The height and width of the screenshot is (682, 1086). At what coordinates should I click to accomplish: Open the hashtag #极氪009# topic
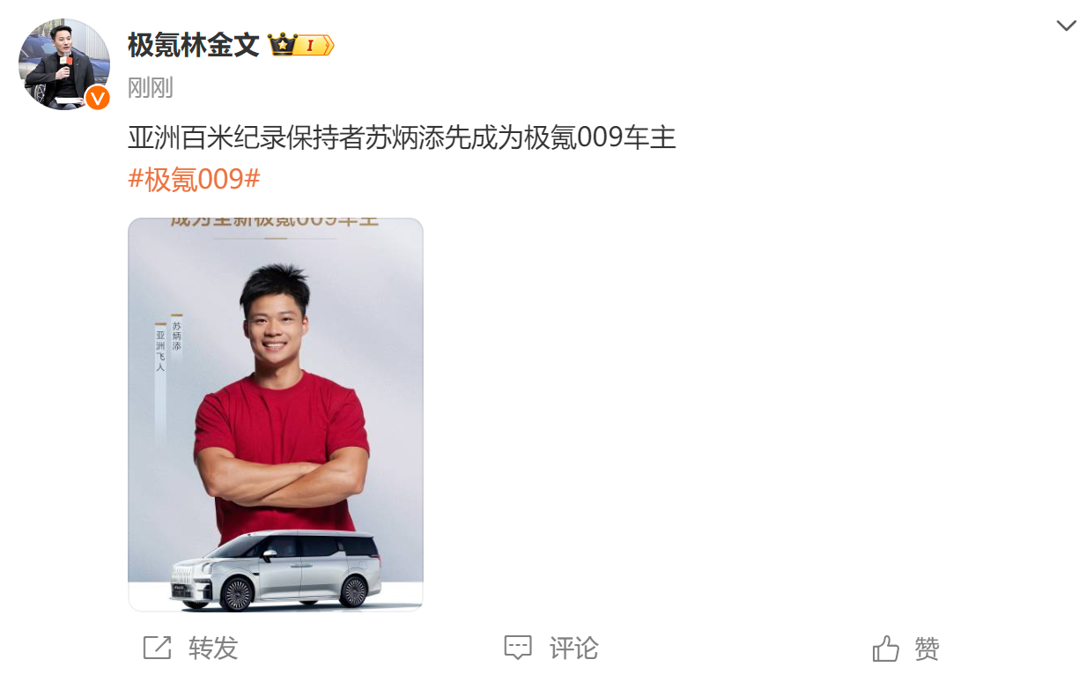194,179
